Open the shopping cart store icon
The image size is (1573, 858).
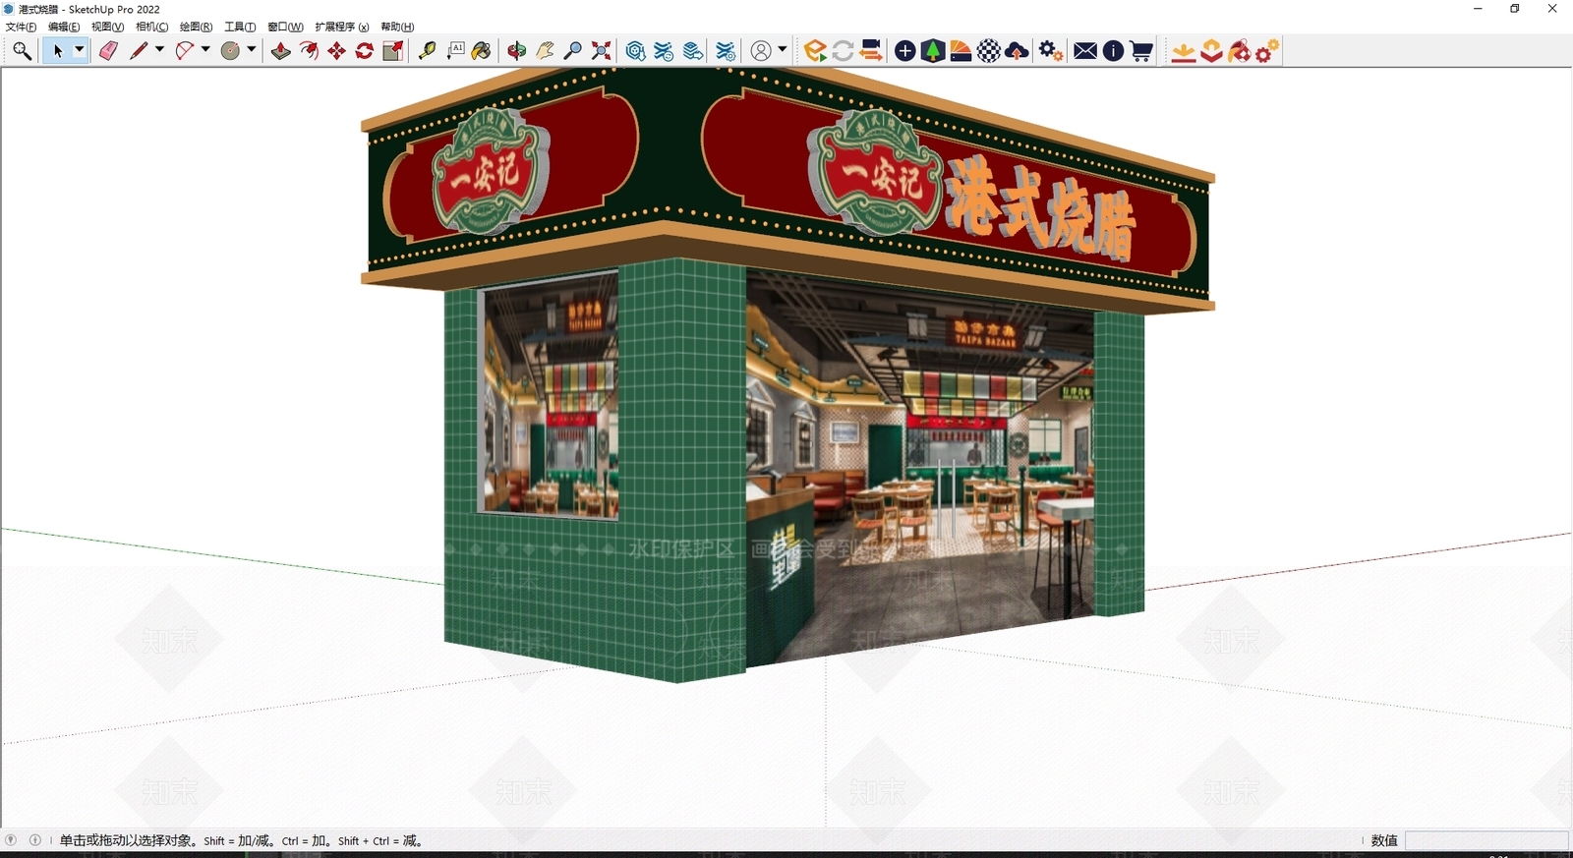(x=1141, y=51)
